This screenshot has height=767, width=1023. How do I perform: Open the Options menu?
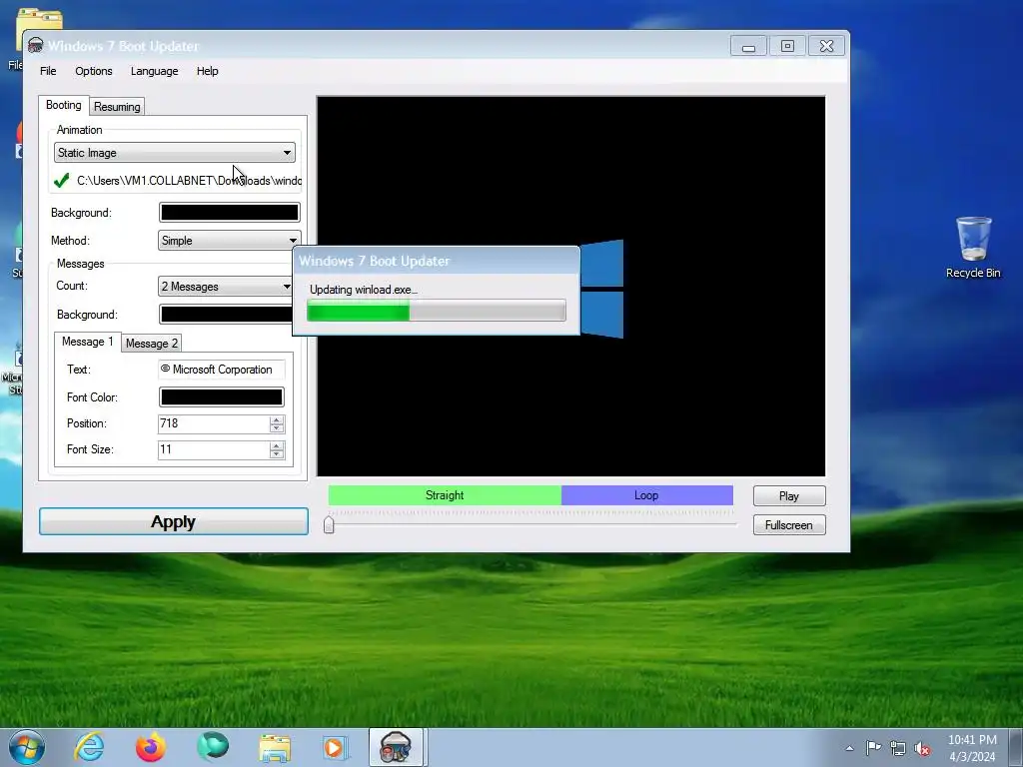pyautogui.click(x=93, y=71)
